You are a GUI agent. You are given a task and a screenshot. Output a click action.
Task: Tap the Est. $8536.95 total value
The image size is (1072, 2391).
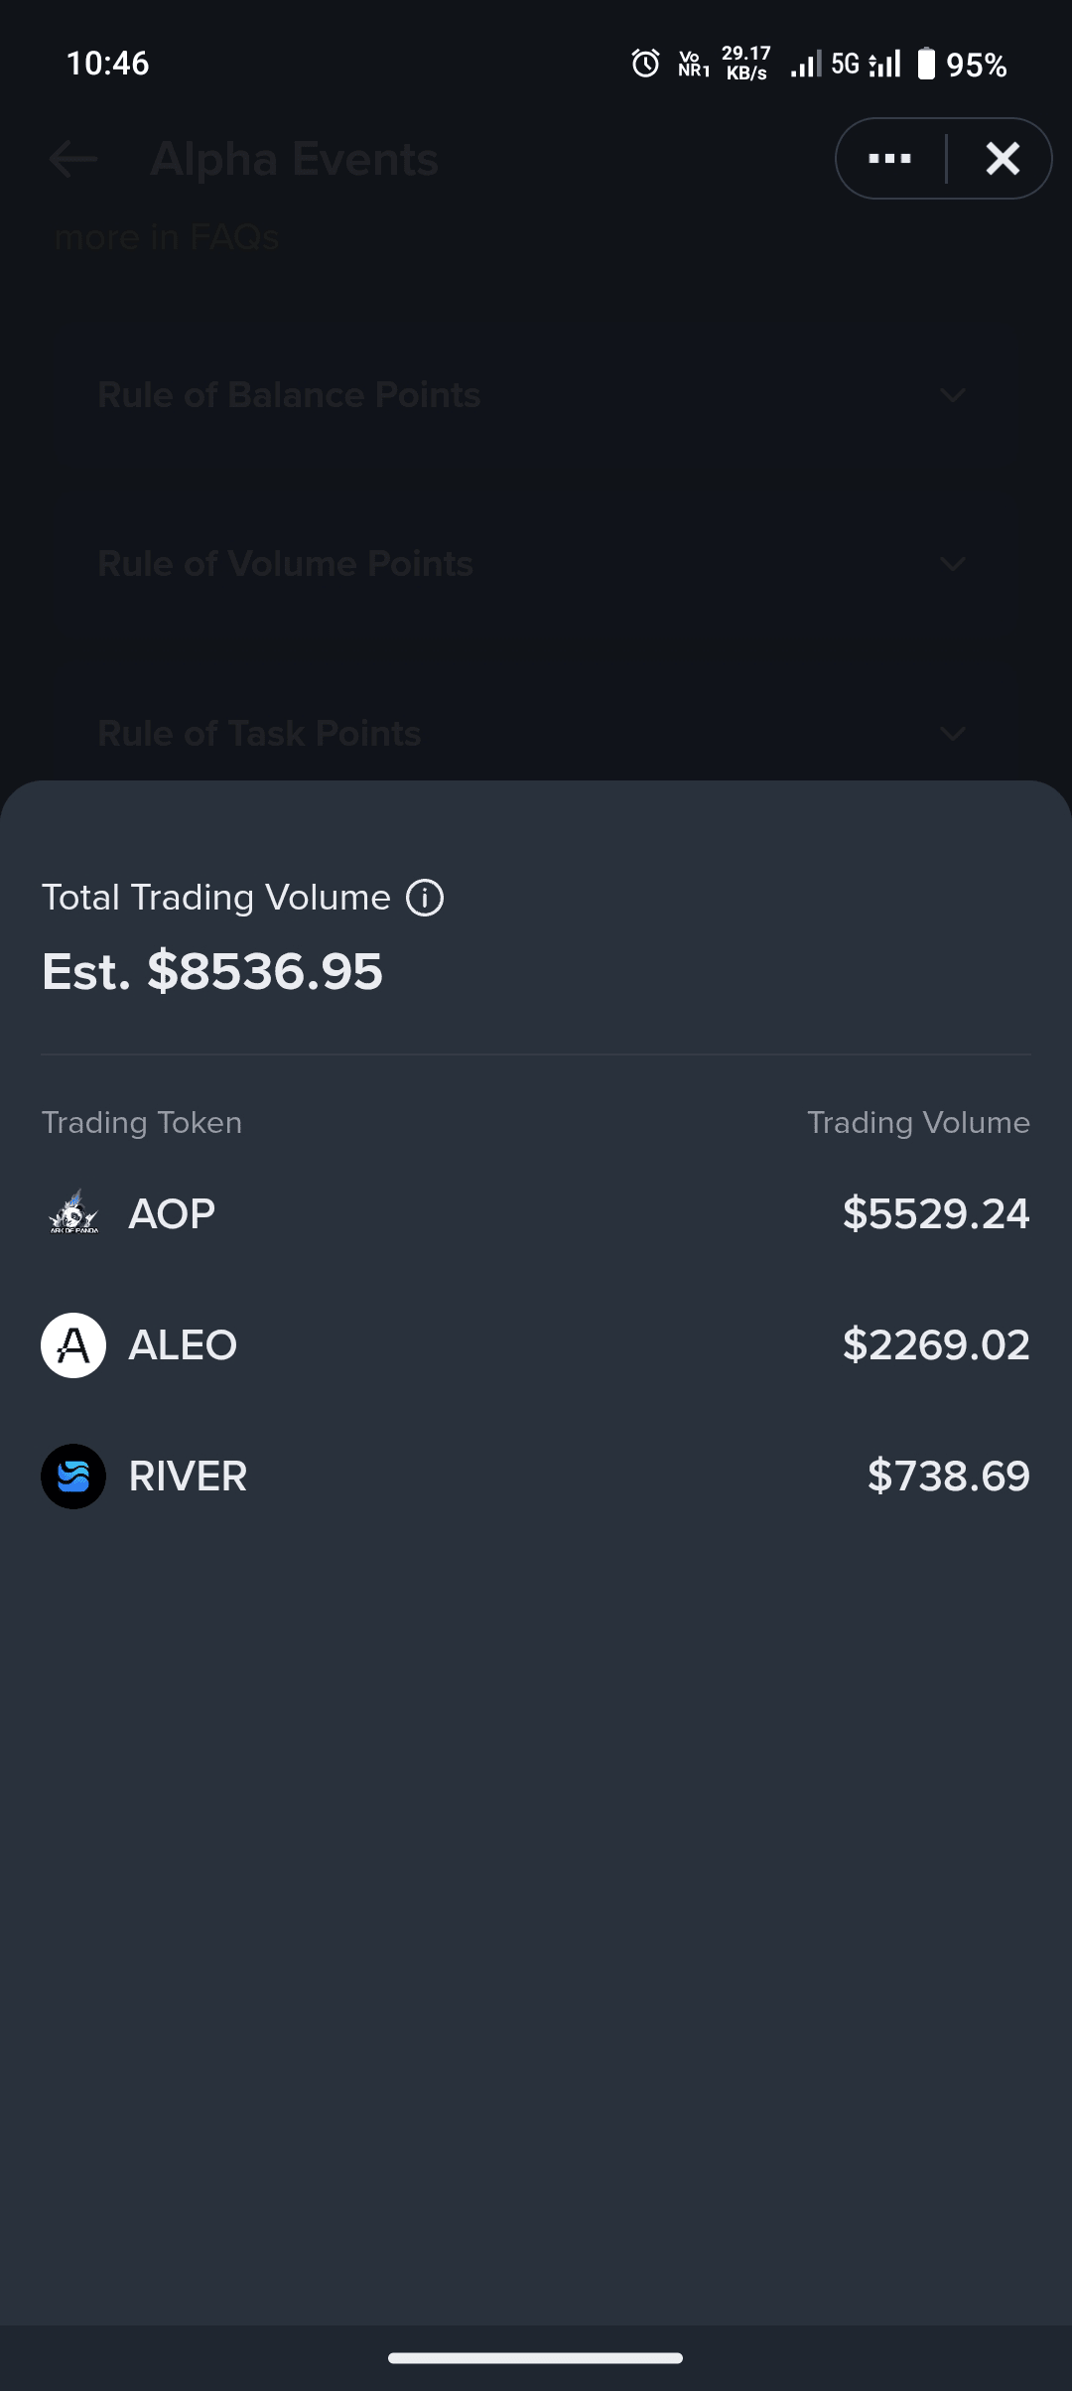pyautogui.click(x=212, y=971)
